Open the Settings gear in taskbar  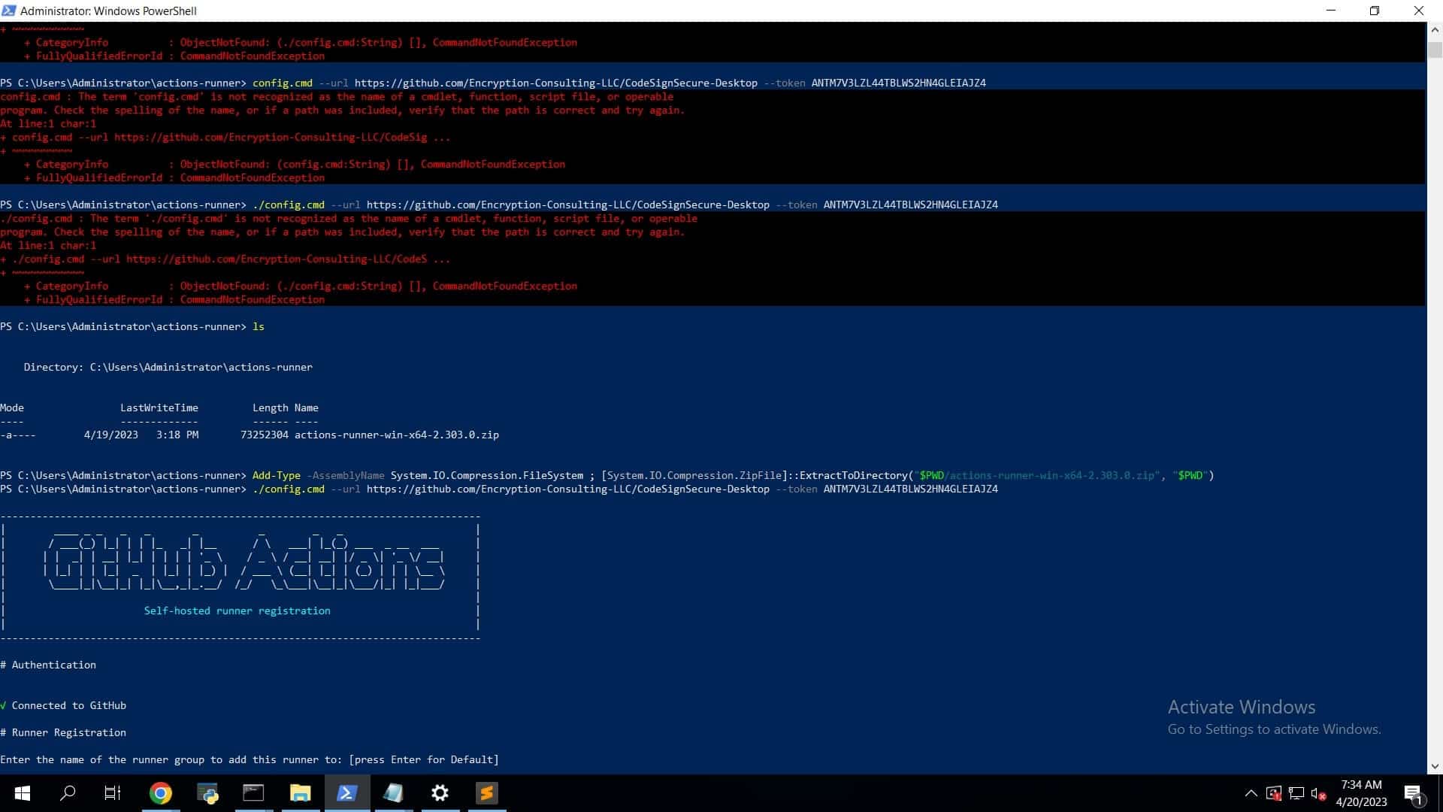tap(440, 793)
